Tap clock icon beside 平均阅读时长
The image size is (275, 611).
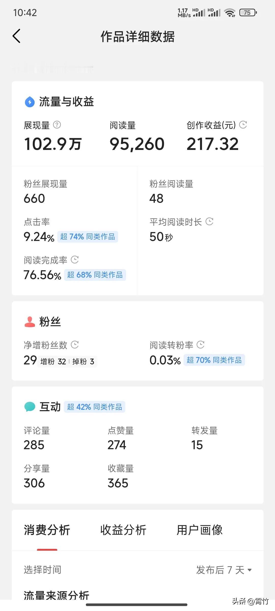click(209, 221)
